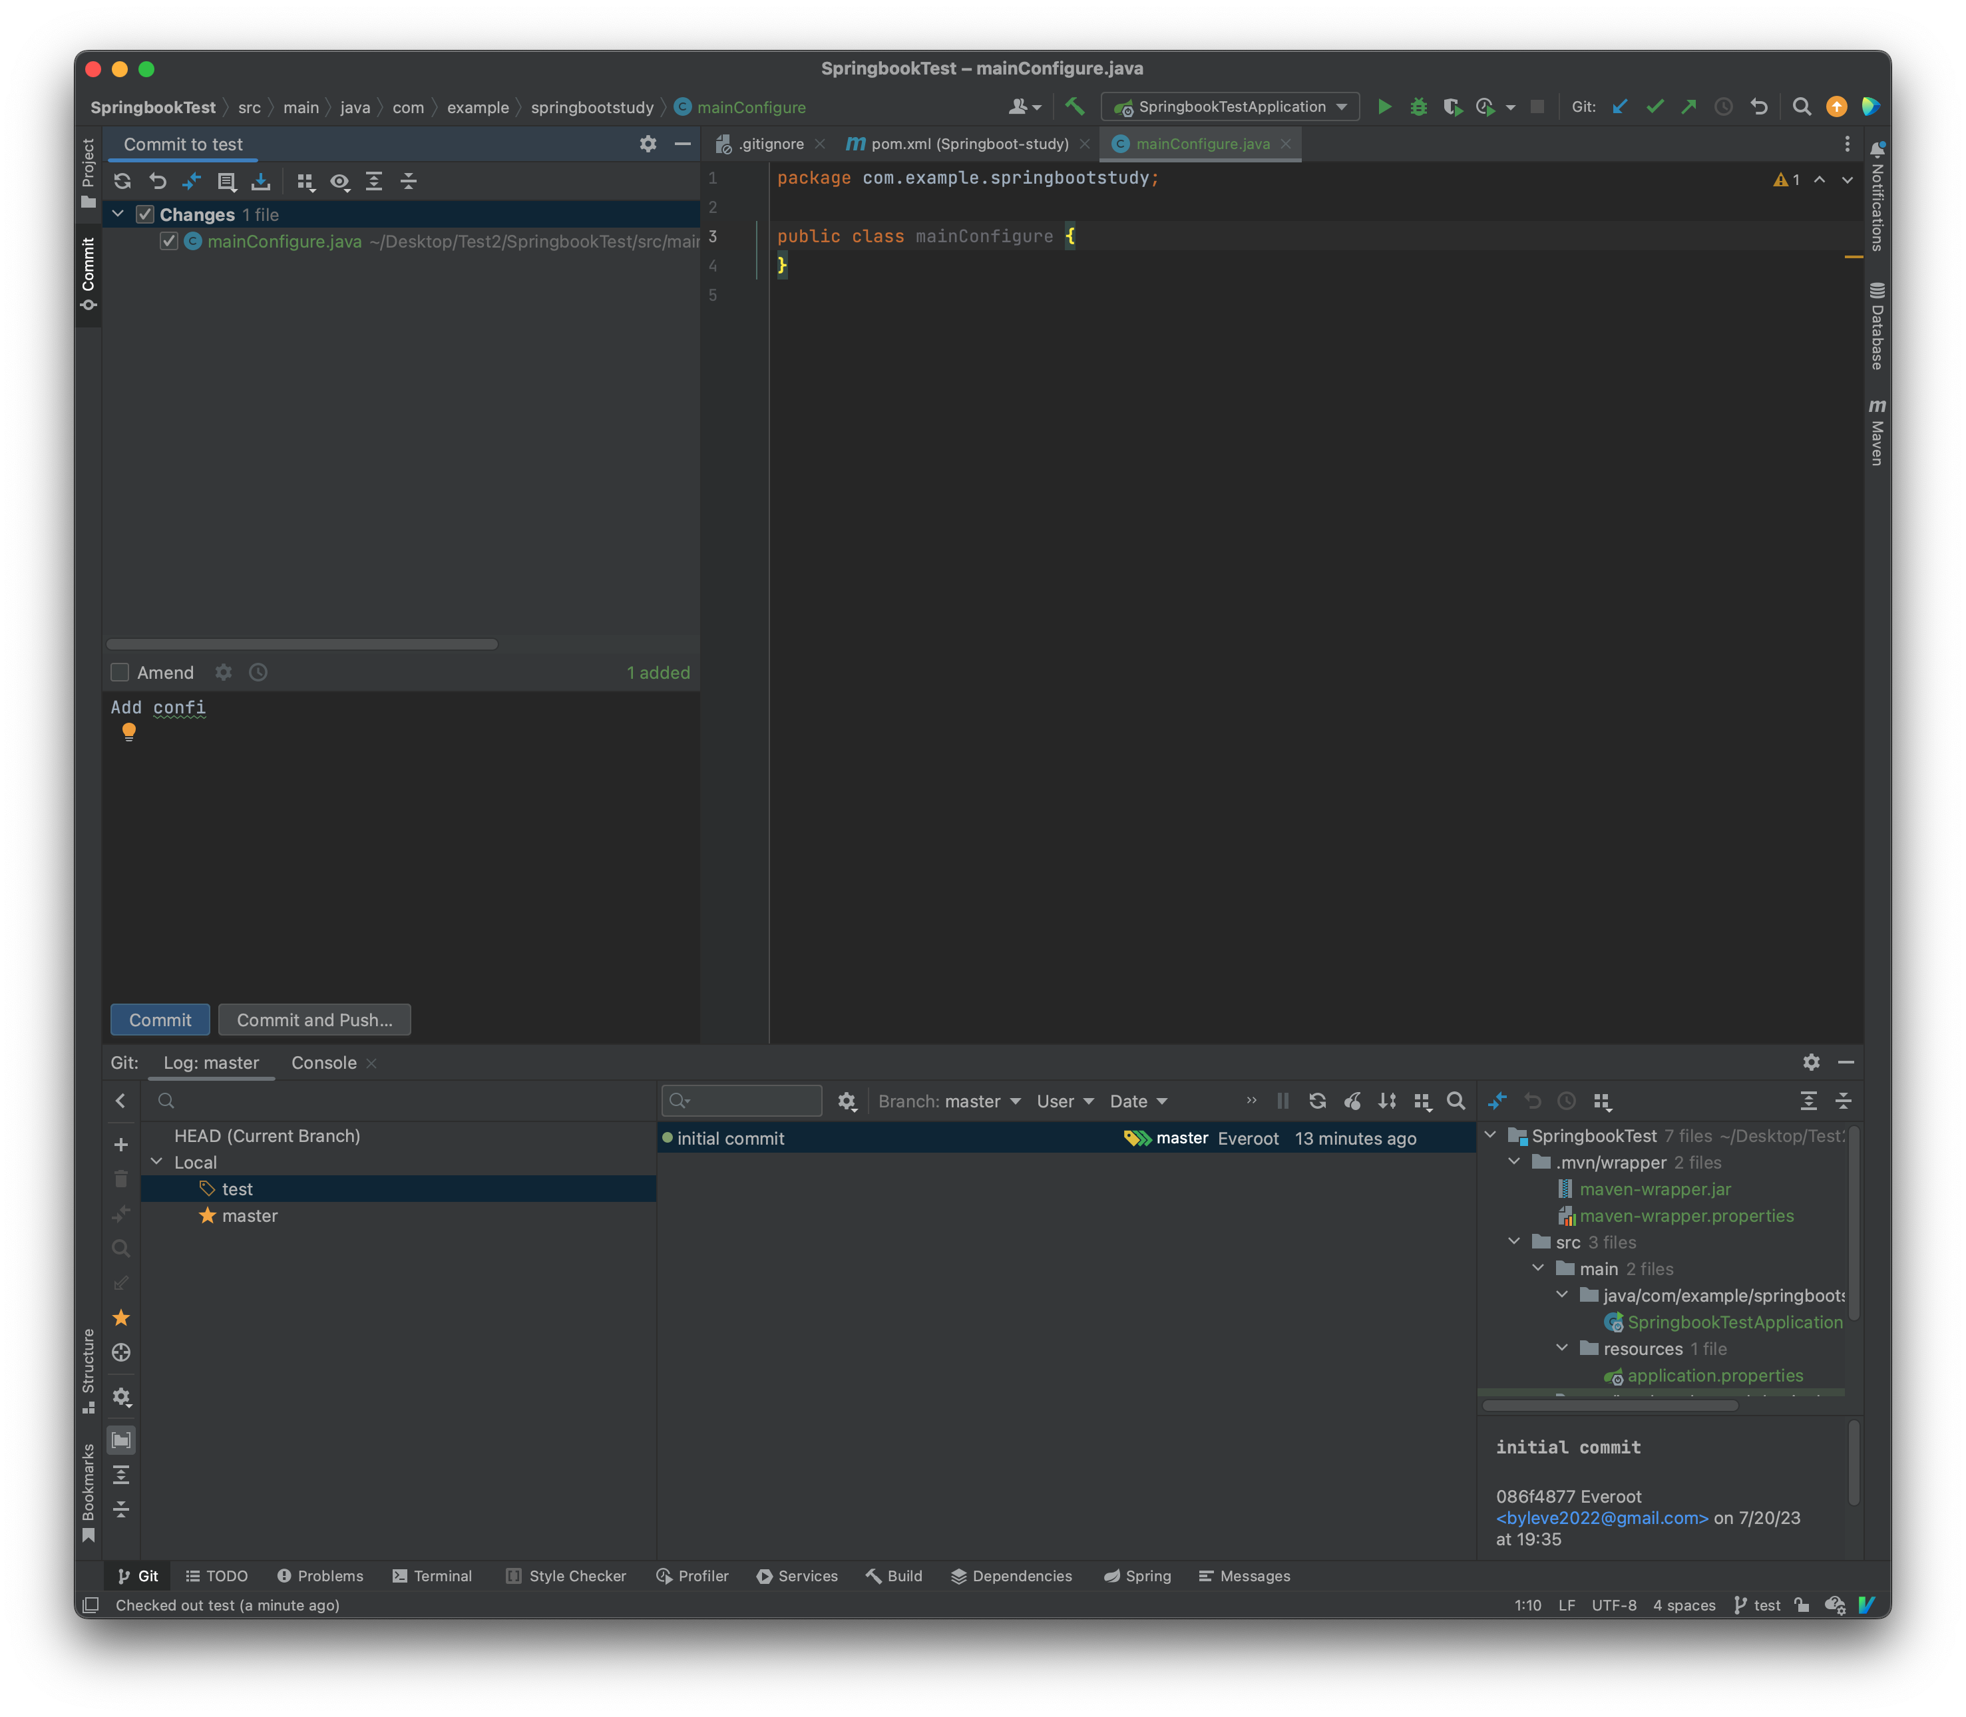Collapse the Local branches node
Screen dimensions: 1966x1717
point(157,1161)
